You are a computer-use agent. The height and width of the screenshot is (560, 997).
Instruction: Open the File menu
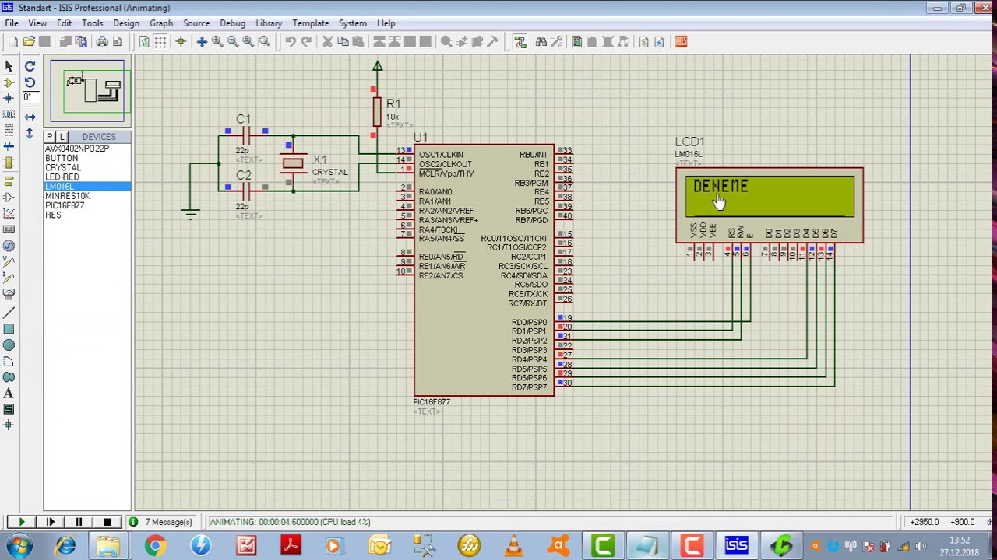click(x=12, y=23)
